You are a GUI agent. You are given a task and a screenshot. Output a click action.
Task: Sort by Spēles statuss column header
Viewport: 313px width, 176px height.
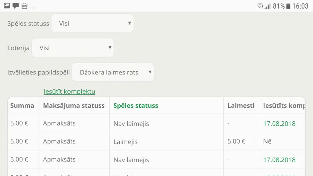[136, 105]
